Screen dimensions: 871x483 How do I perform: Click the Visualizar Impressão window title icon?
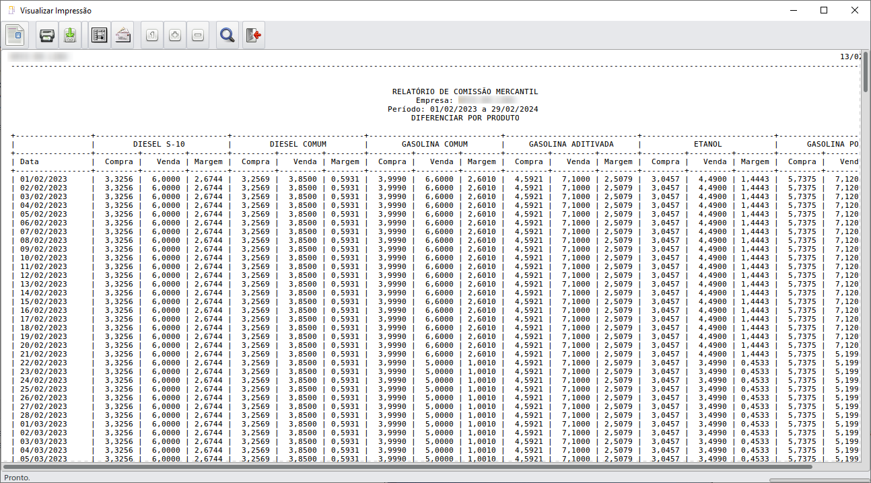click(11, 10)
